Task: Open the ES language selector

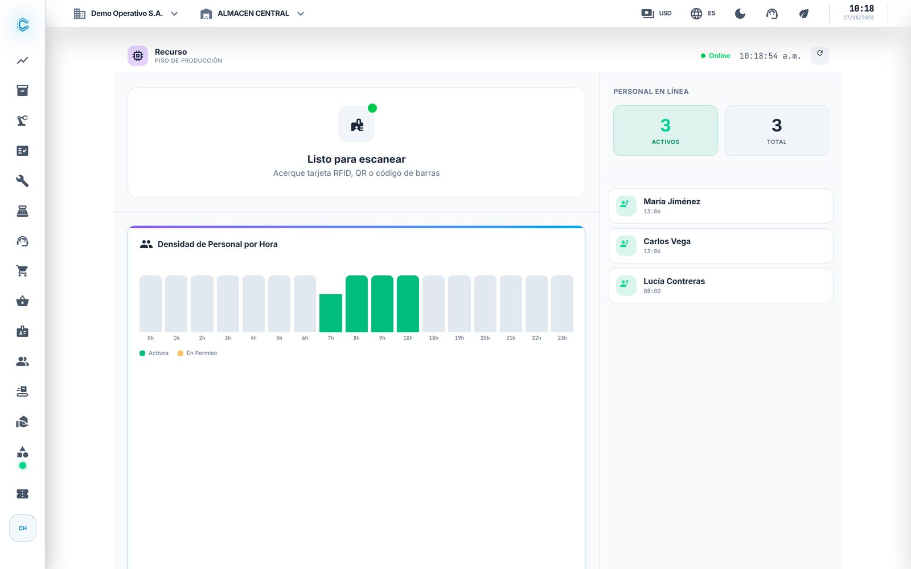Action: pyautogui.click(x=703, y=14)
